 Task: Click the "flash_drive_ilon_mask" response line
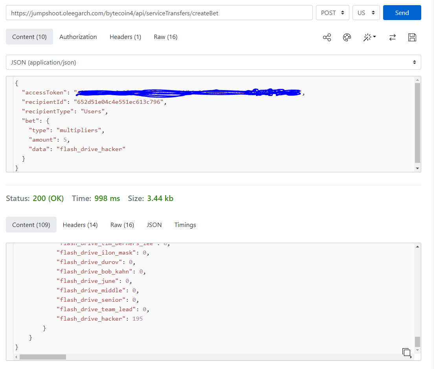coord(103,253)
